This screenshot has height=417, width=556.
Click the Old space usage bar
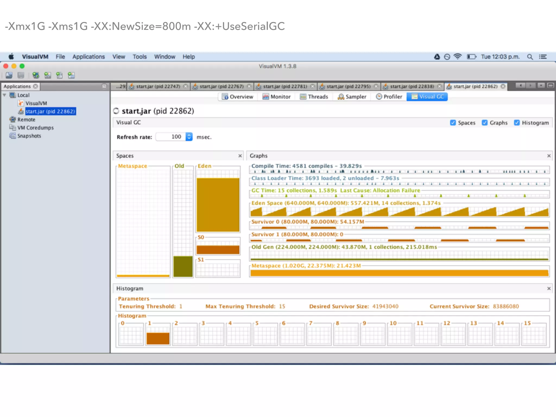click(x=183, y=266)
